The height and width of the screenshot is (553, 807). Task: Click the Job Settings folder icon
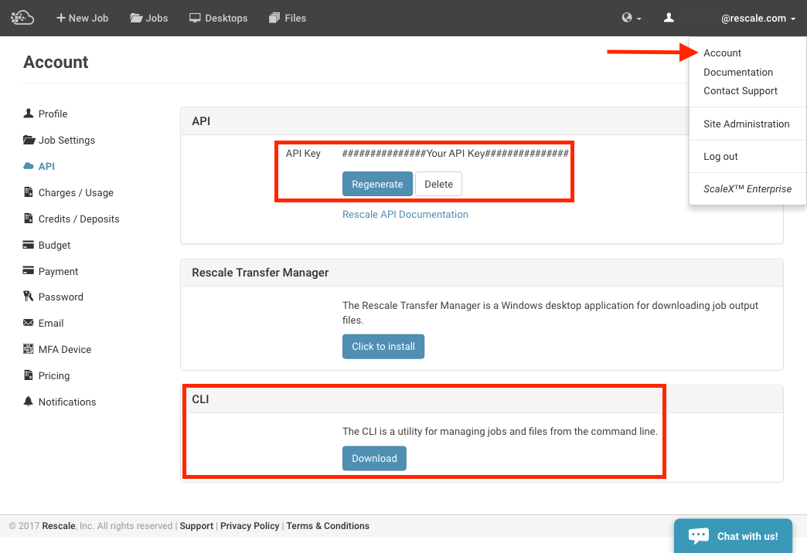pos(29,139)
